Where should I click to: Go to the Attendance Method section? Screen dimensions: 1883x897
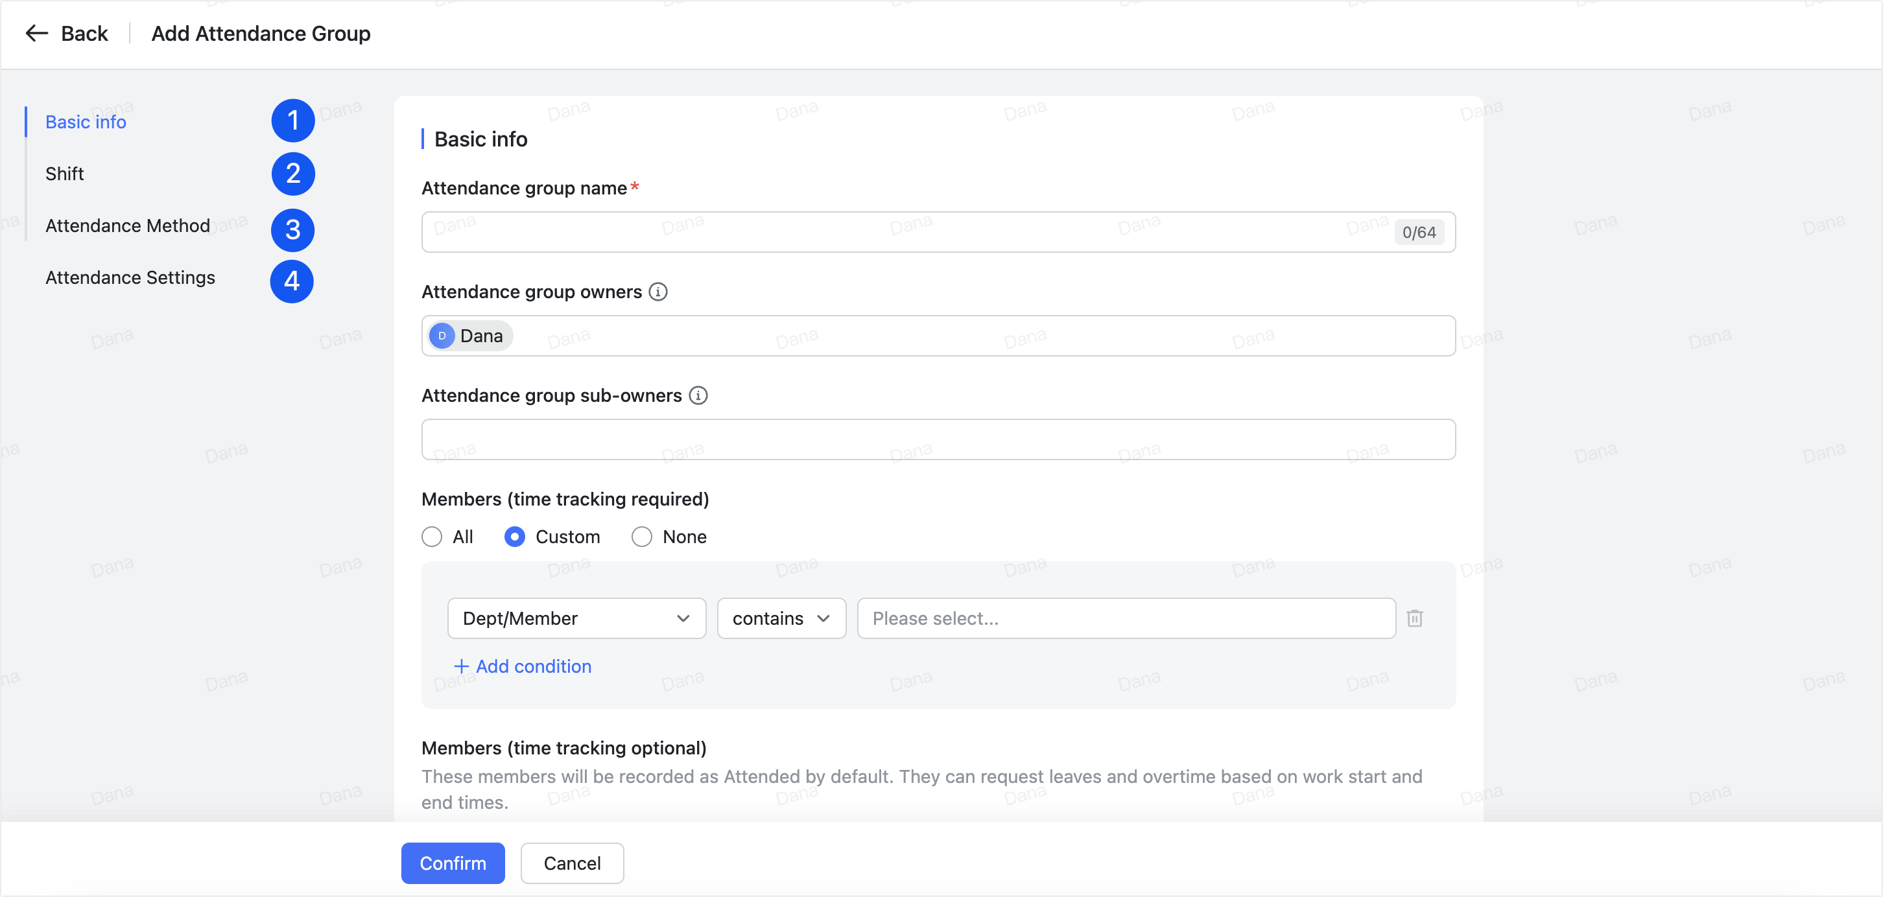click(x=127, y=226)
